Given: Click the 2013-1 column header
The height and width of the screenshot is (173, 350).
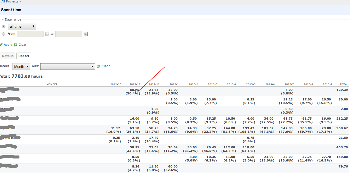Looking at the screenshot, I should 174,84.
